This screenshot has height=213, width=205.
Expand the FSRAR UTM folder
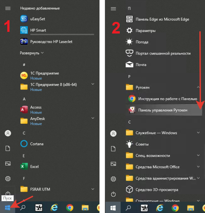pos(93,189)
